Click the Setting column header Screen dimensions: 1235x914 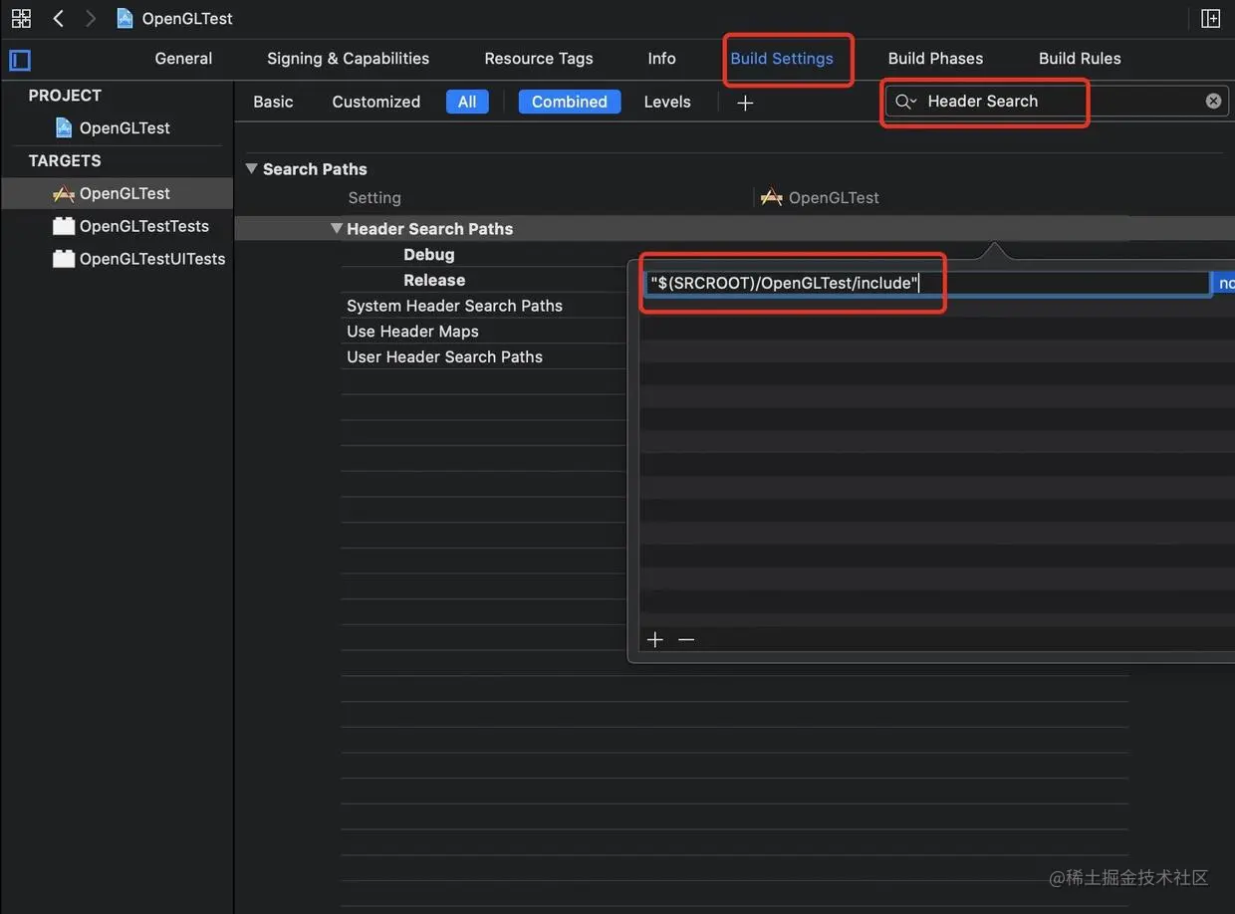pos(374,198)
